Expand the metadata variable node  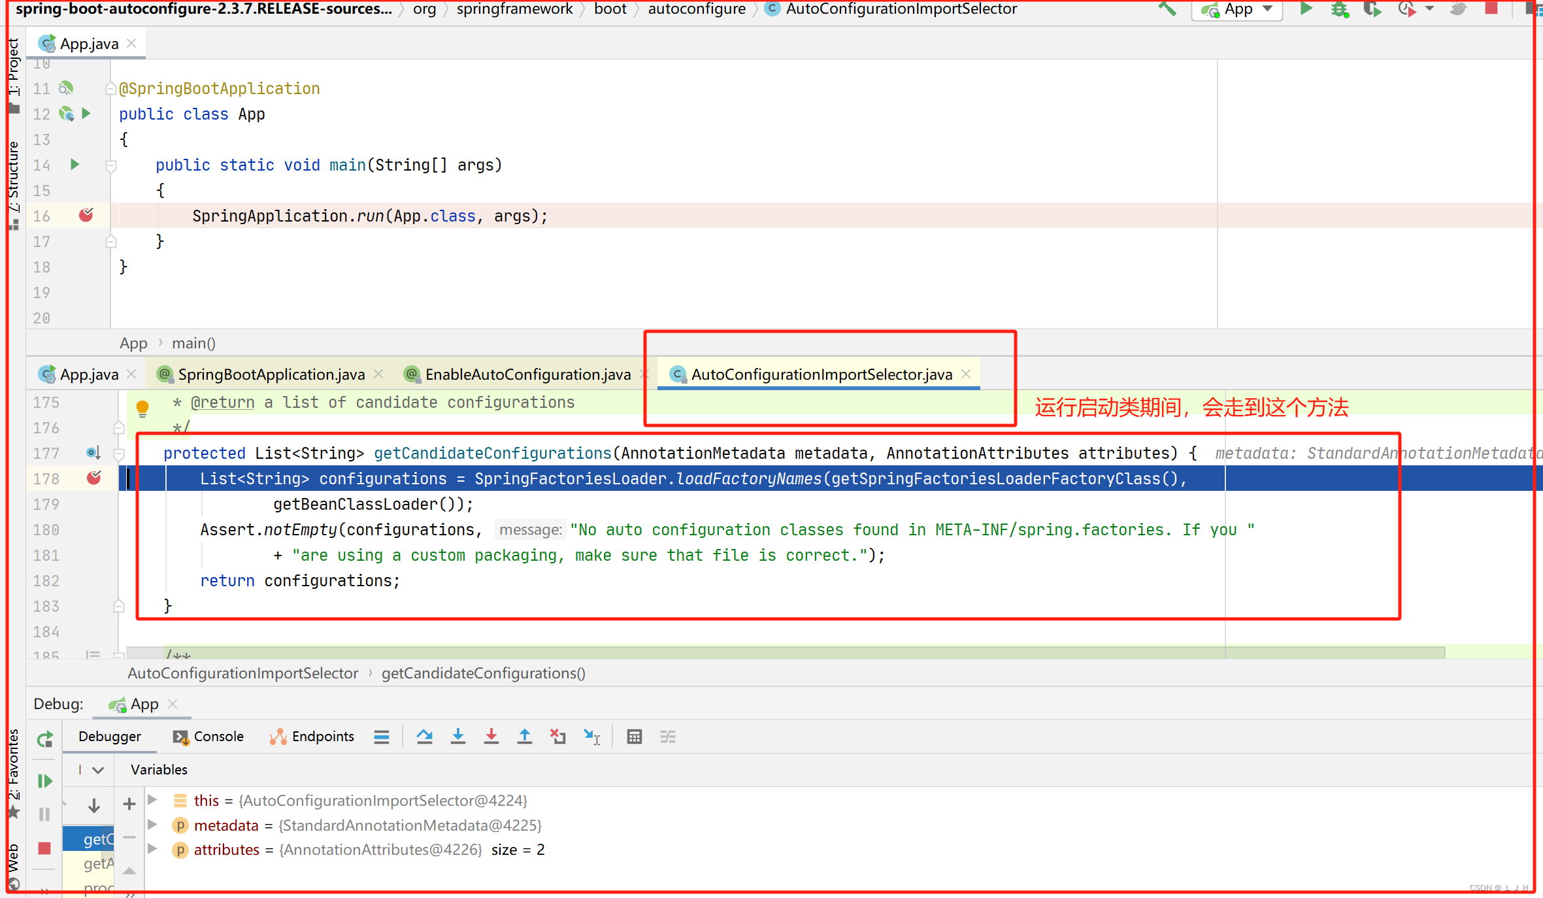click(153, 825)
